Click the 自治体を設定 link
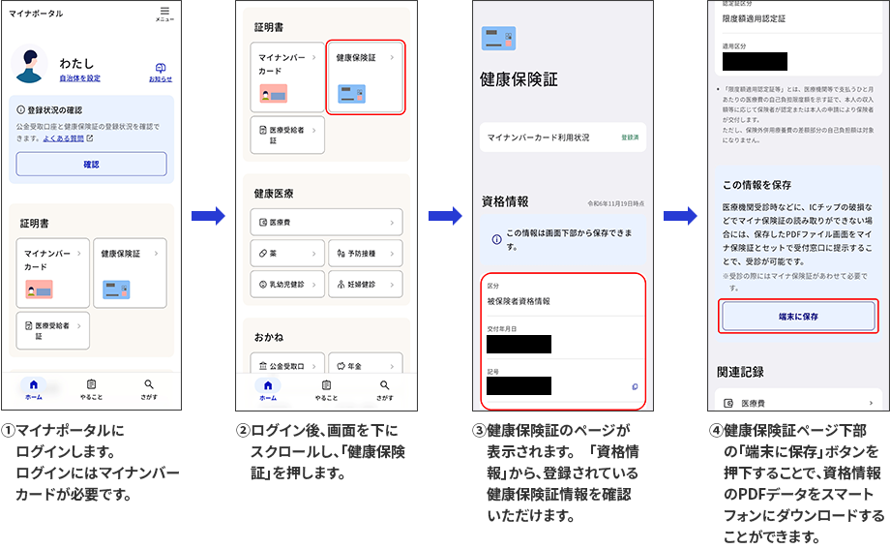890x549 pixels. pyautogui.click(x=79, y=78)
